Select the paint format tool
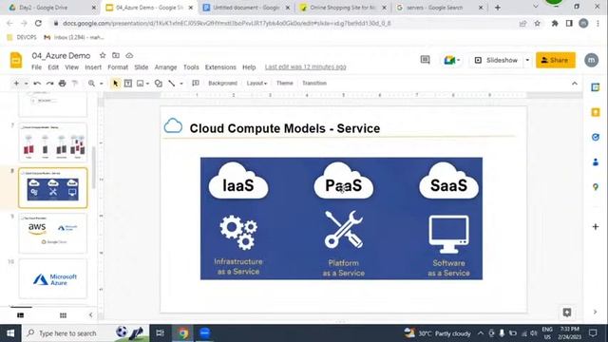The width and height of the screenshot is (608, 342). pyautogui.click(x=75, y=84)
